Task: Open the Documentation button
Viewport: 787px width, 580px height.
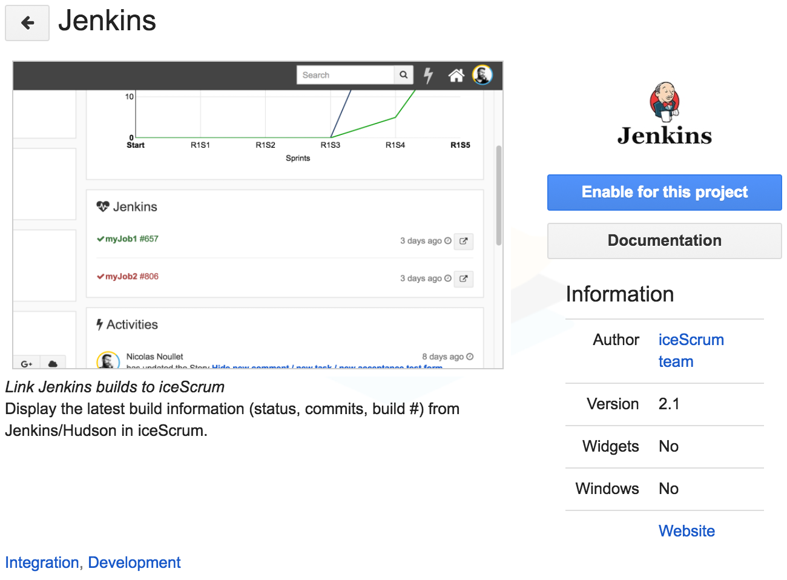Action: (x=664, y=241)
